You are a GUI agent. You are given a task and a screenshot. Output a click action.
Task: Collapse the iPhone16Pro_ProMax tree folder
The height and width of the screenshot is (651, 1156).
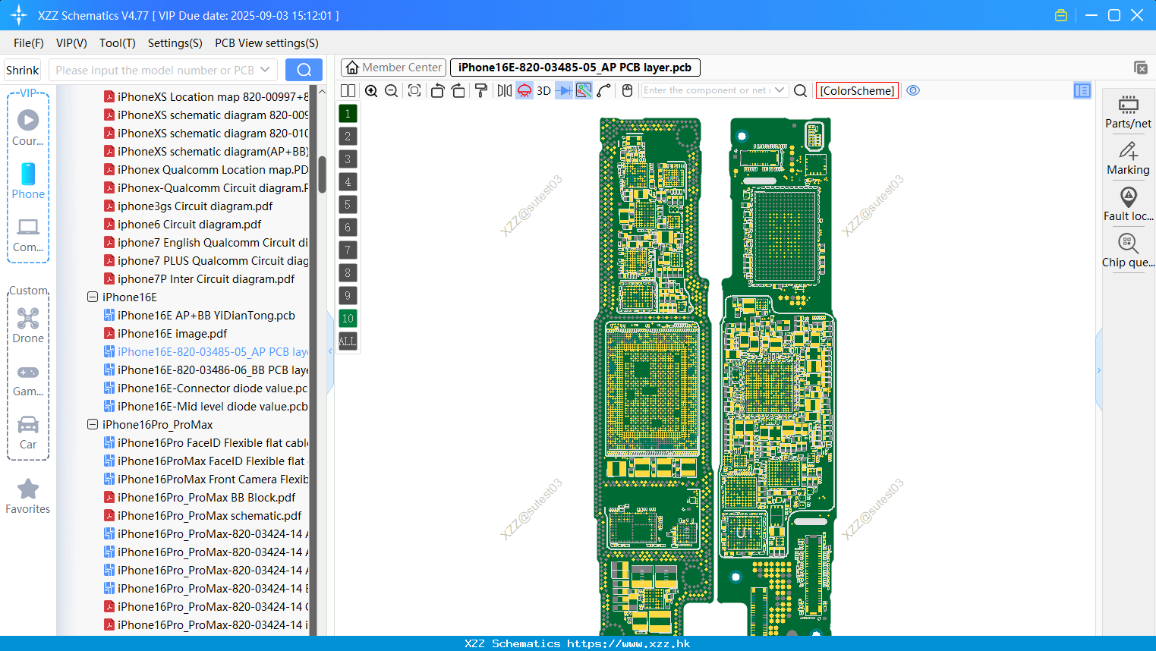point(93,425)
